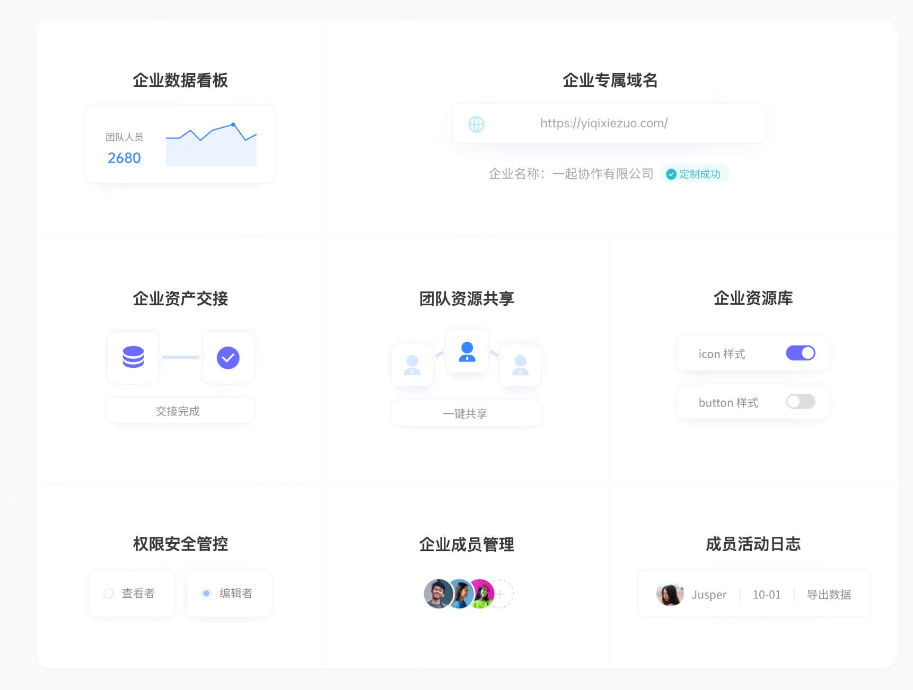The width and height of the screenshot is (913, 690).
Task: Click the purple database stack icon
Action: coord(133,357)
